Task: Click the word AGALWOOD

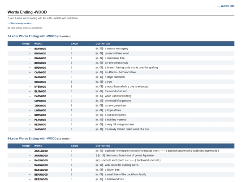Action: (x=41, y=151)
